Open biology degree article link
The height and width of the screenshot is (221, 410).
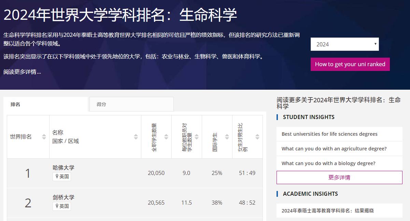[328, 163]
